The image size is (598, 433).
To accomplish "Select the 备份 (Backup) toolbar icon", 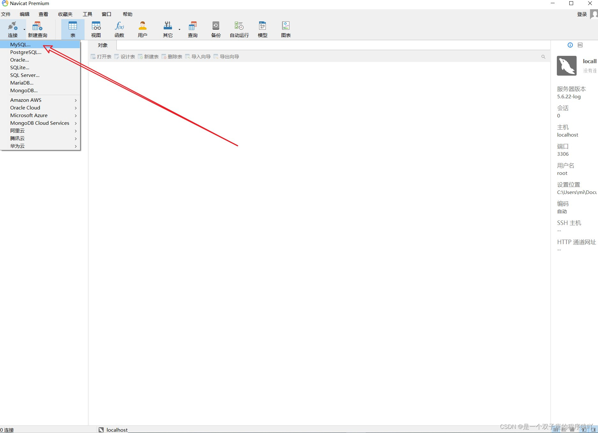I will [x=216, y=29].
